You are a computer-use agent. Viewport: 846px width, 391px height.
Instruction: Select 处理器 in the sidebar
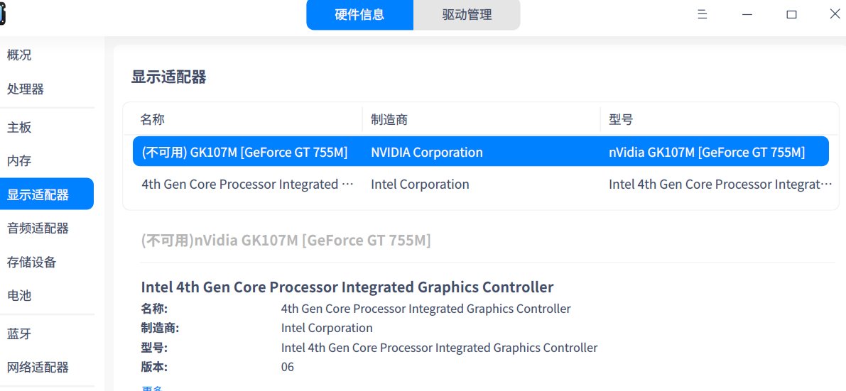point(26,89)
